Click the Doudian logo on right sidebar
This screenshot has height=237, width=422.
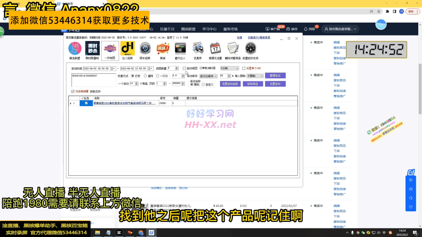tap(411, 172)
